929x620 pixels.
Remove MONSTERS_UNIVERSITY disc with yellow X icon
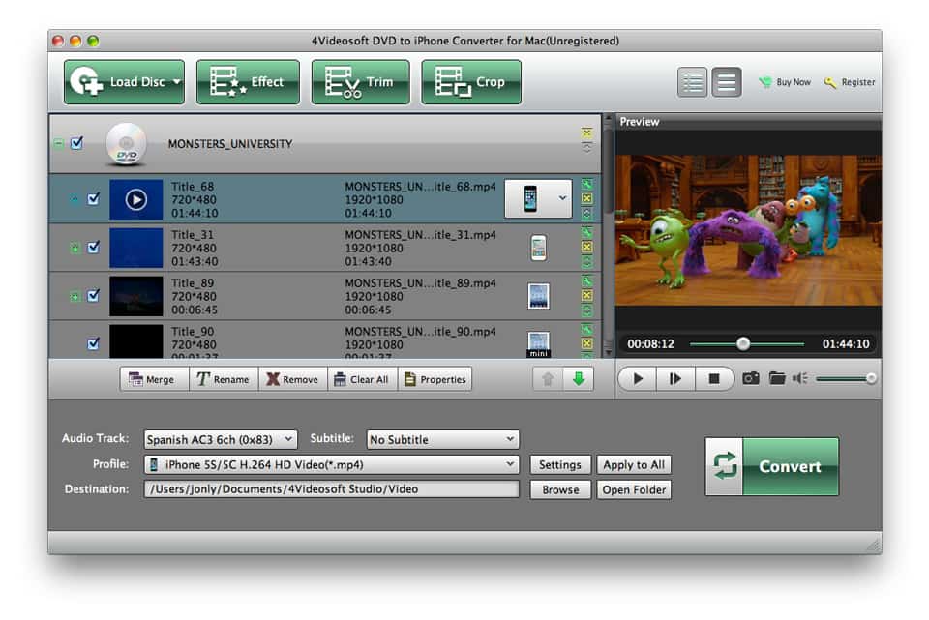[586, 133]
